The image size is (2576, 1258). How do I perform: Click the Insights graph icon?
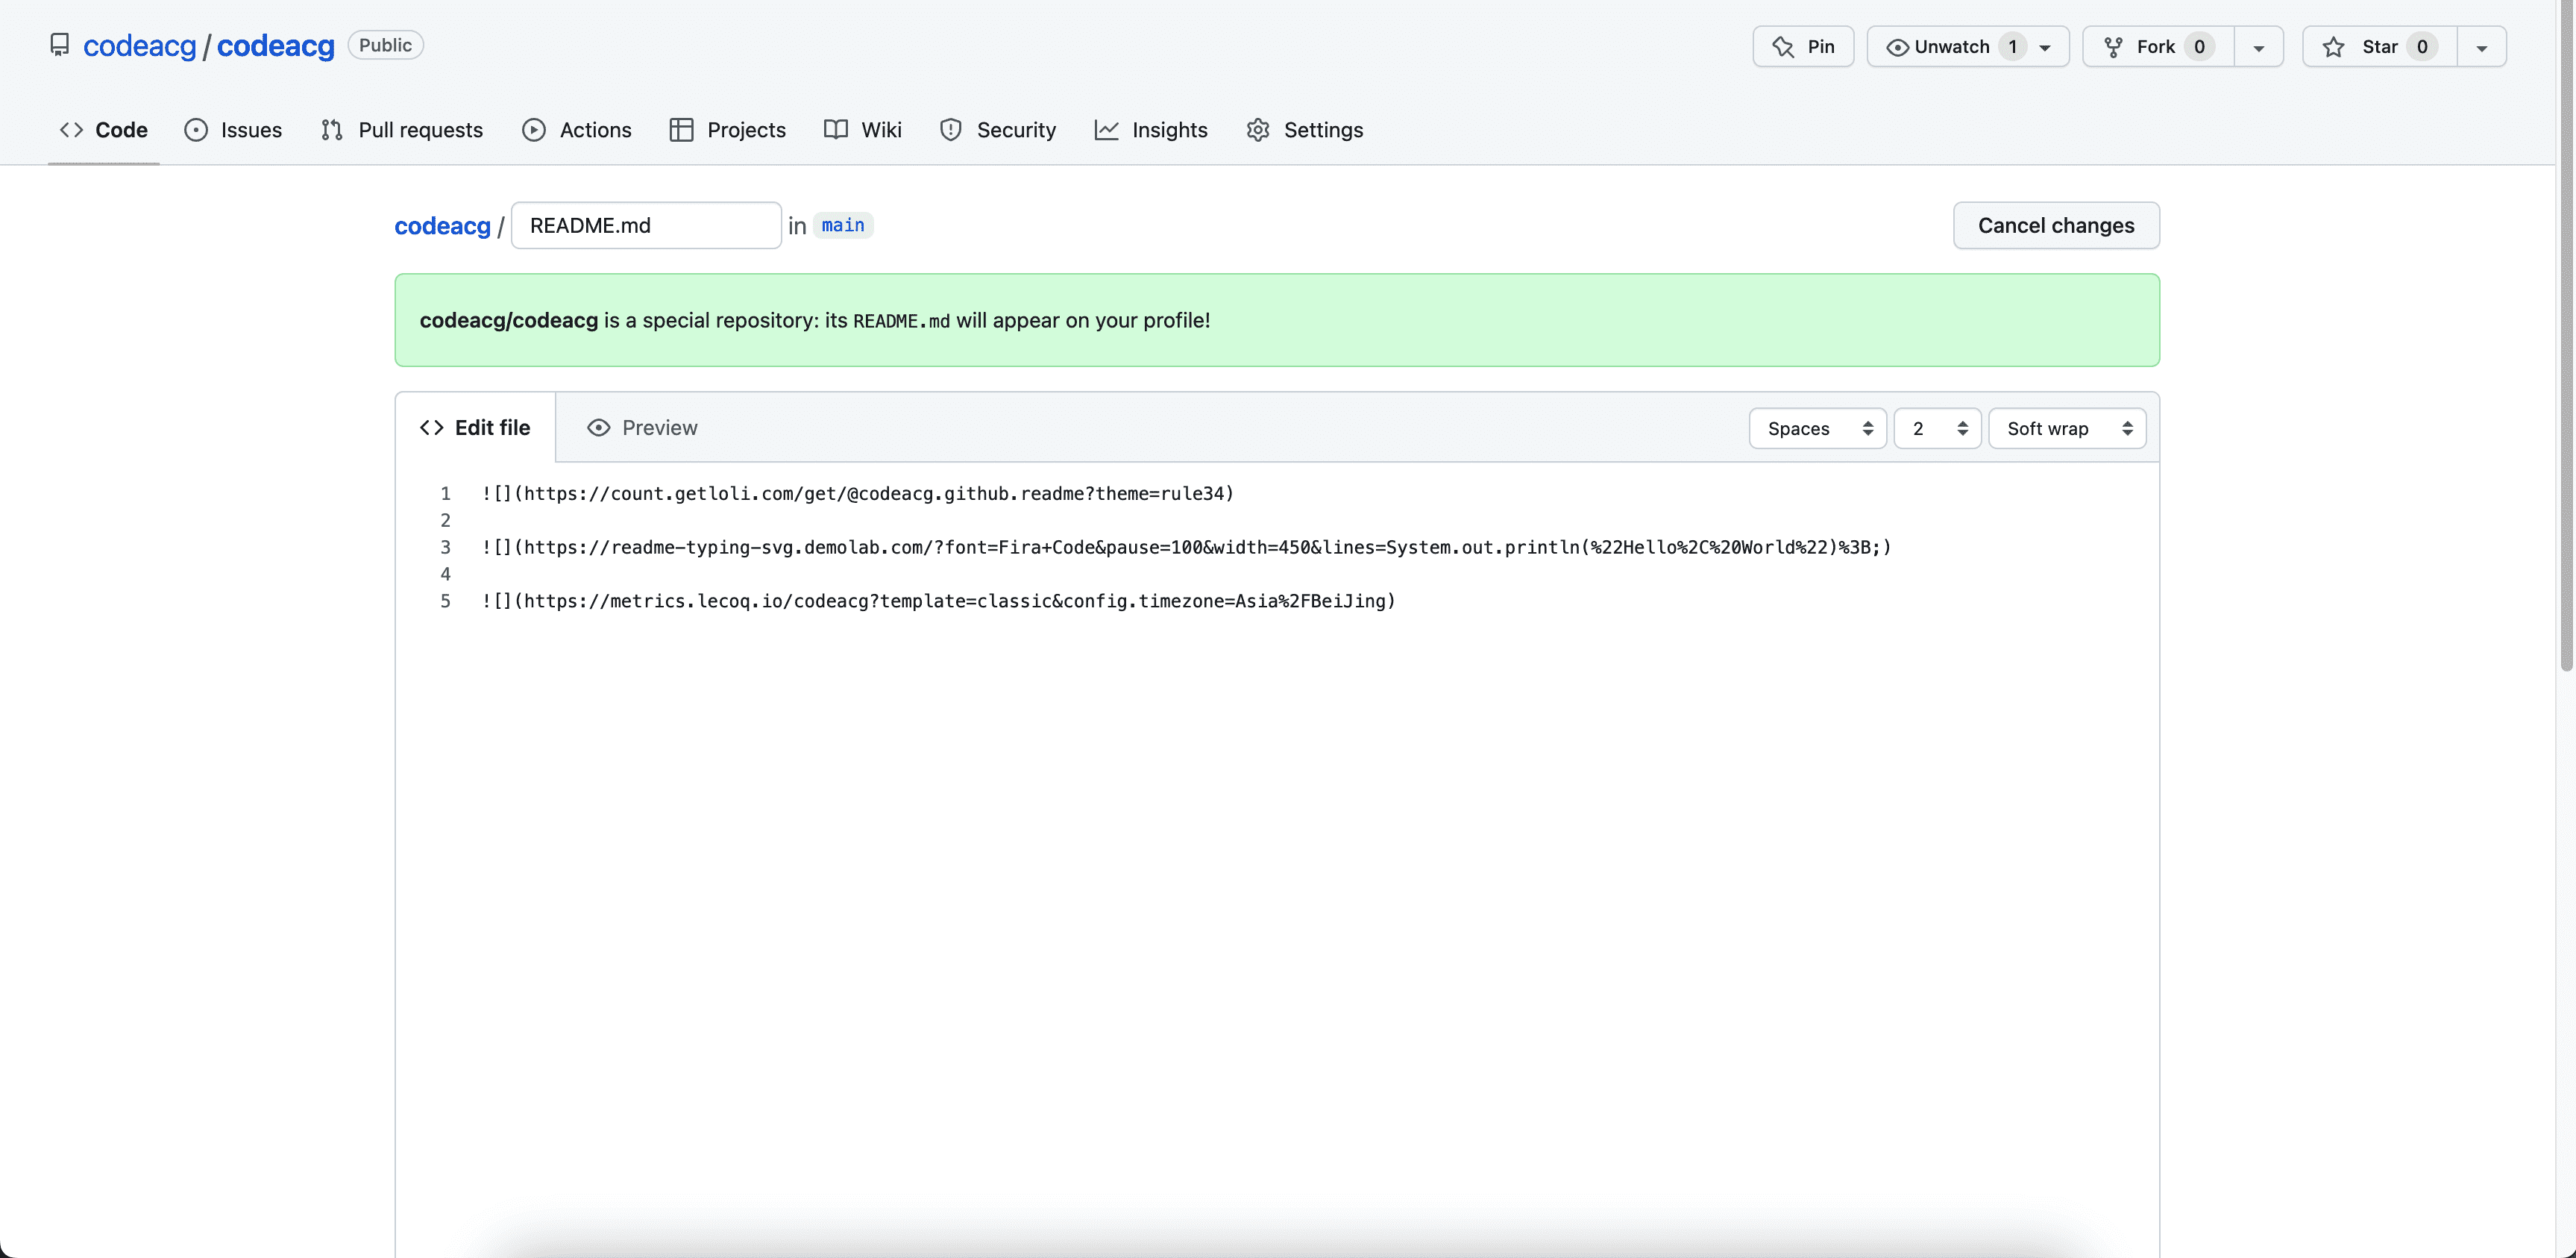(x=1107, y=130)
